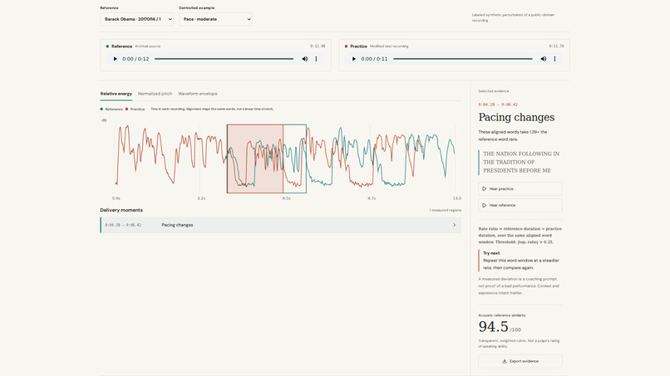
Task: Click the Reference legend dot label
Action: click(111, 110)
